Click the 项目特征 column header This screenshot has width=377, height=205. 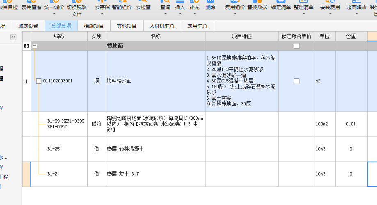pyautogui.click(x=242, y=36)
